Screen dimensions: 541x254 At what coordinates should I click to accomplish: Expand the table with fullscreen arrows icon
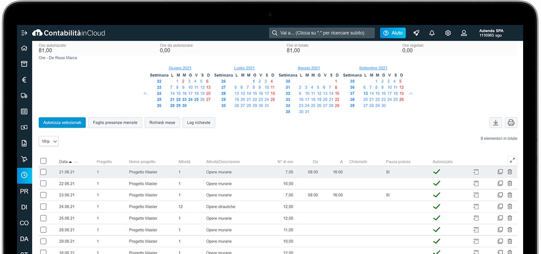pyautogui.click(x=512, y=160)
